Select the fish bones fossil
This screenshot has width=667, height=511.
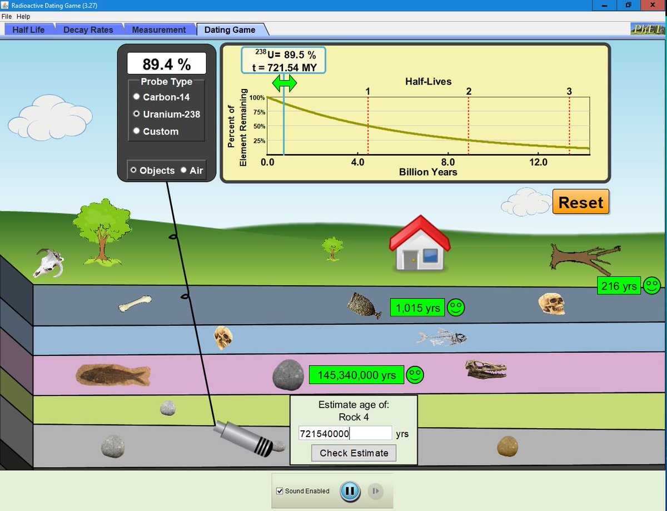442,336
